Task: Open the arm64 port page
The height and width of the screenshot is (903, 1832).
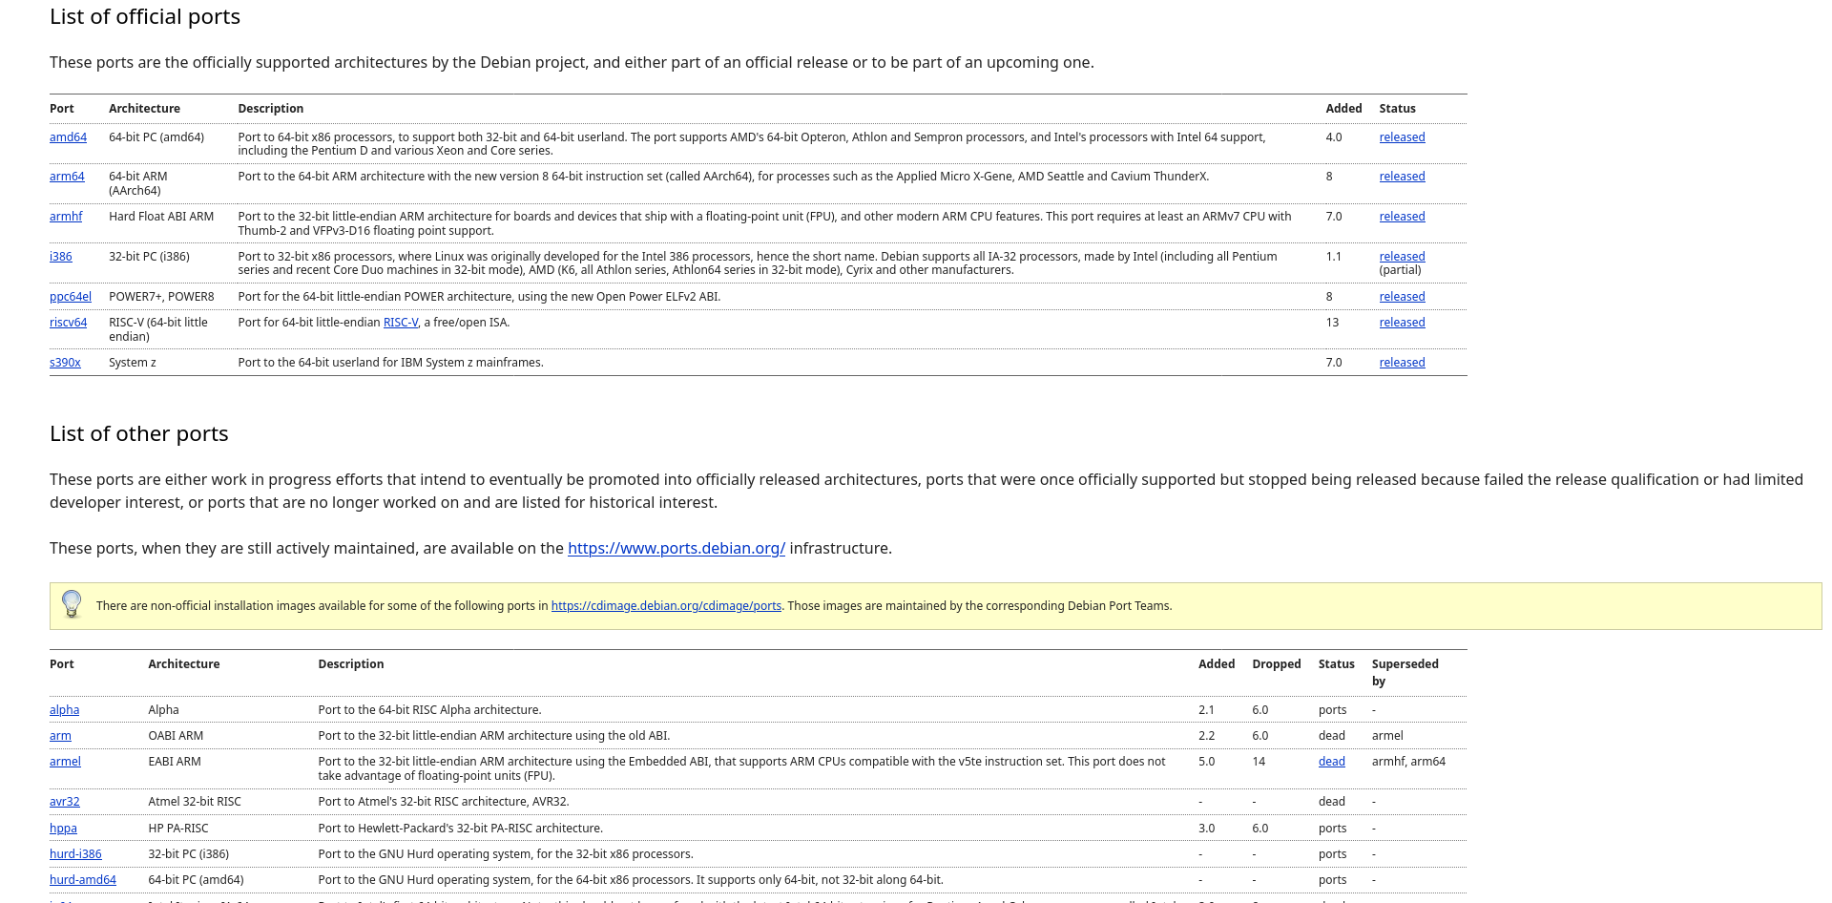Action: [67, 177]
